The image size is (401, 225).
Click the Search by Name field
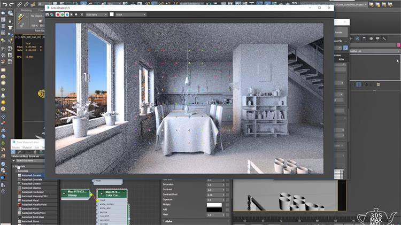(32, 160)
